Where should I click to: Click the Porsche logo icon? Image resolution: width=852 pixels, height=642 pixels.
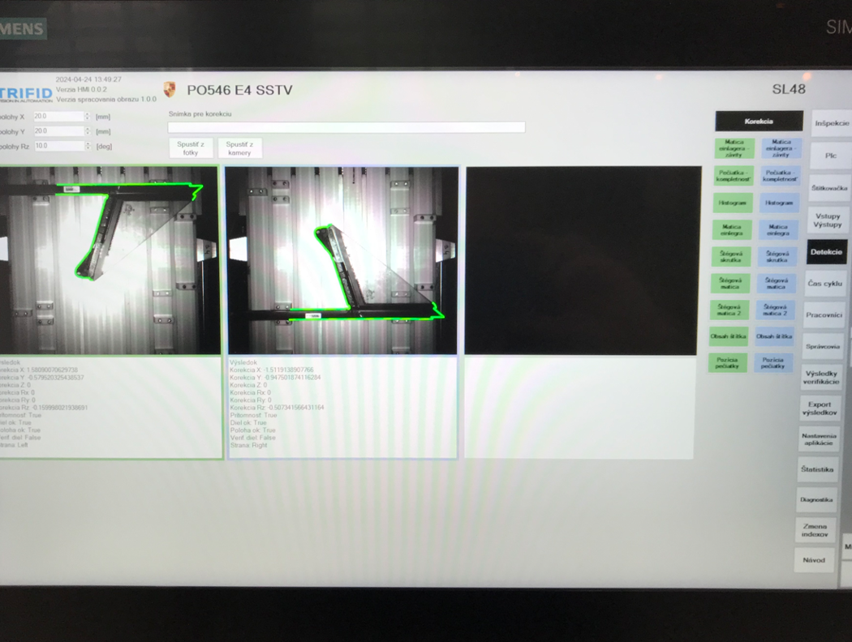170,90
